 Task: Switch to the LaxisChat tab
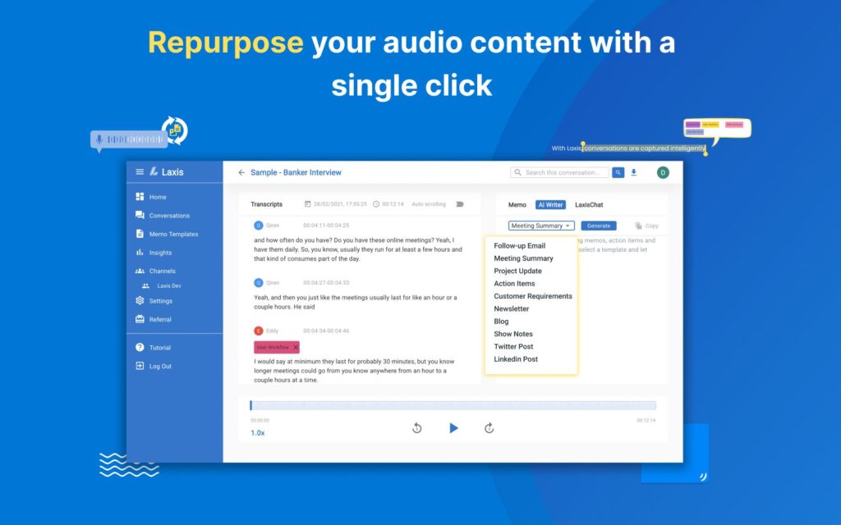tap(589, 204)
